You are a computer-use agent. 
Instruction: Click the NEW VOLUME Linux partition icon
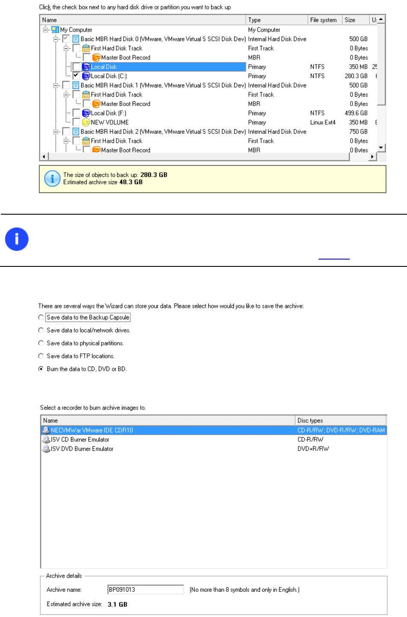point(86,122)
